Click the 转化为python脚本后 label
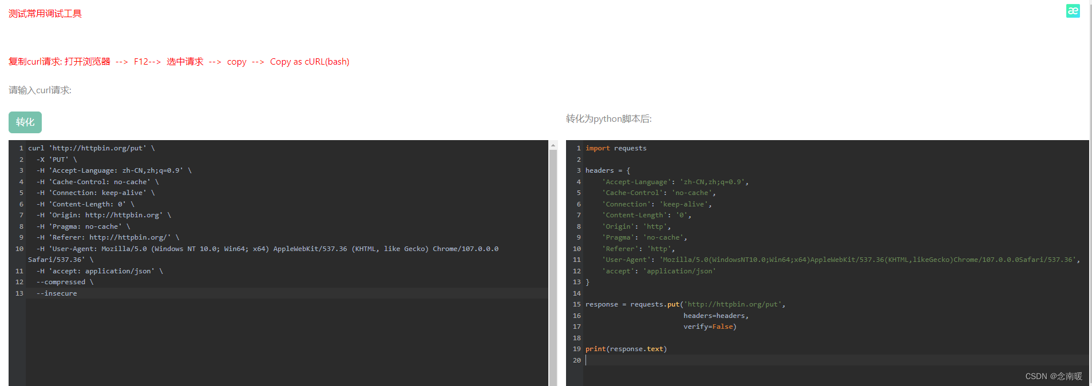Viewport: 1092px width, 386px height. coord(609,119)
